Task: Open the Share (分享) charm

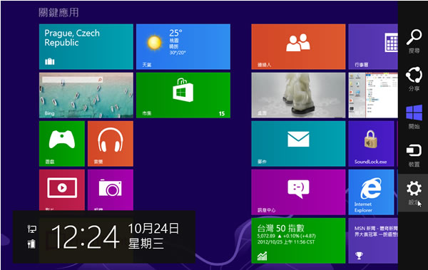Action: (x=414, y=78)
